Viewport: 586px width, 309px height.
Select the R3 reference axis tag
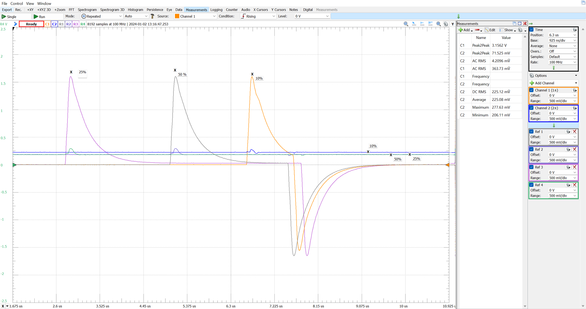tap(75, 24)
